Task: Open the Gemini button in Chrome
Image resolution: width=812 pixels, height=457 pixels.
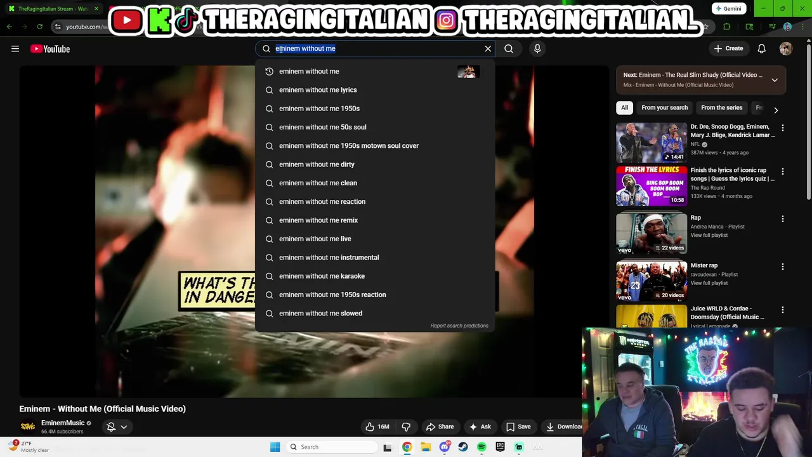Action: coord(728,9)
